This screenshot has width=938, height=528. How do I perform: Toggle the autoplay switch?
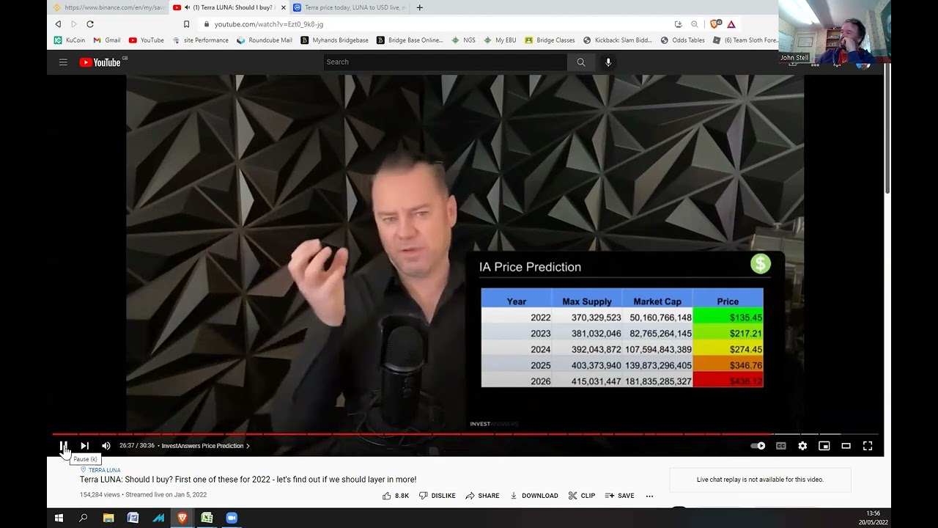tap(758, 445)
